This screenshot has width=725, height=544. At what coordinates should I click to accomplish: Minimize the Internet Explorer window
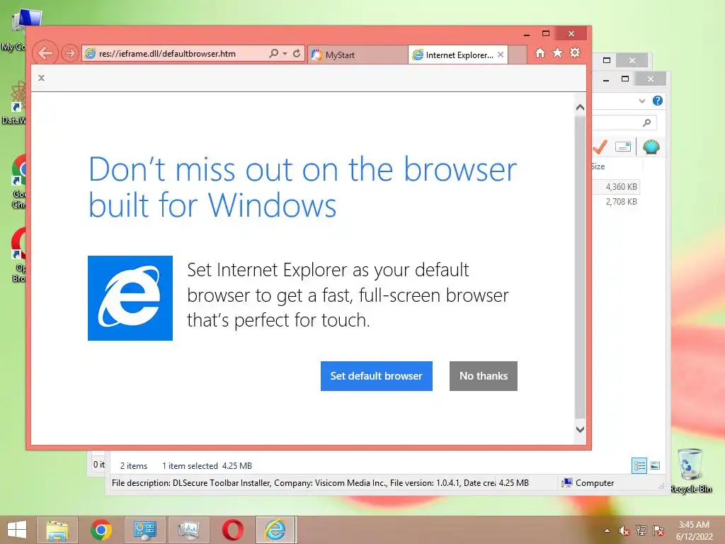point(527,34)
